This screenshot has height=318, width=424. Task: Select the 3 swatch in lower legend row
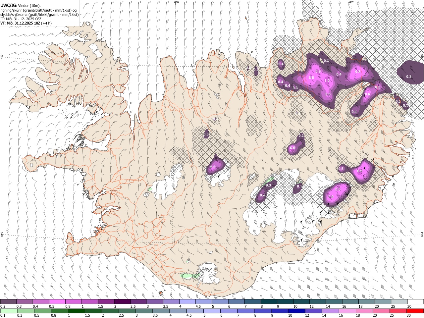click(x=144, y=311)
